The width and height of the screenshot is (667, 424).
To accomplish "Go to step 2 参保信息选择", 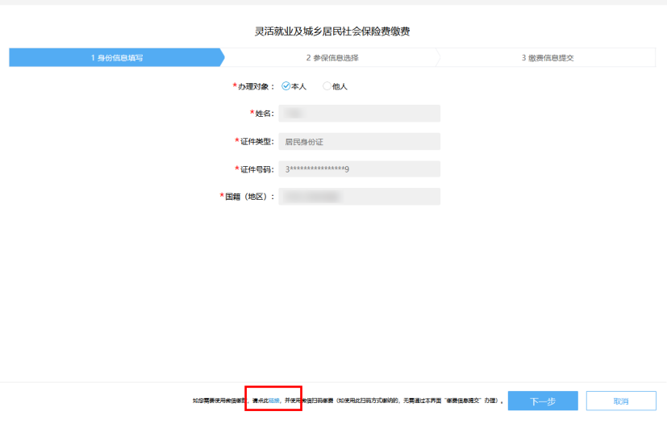I will pyautogui.click(x=331, y=58).
